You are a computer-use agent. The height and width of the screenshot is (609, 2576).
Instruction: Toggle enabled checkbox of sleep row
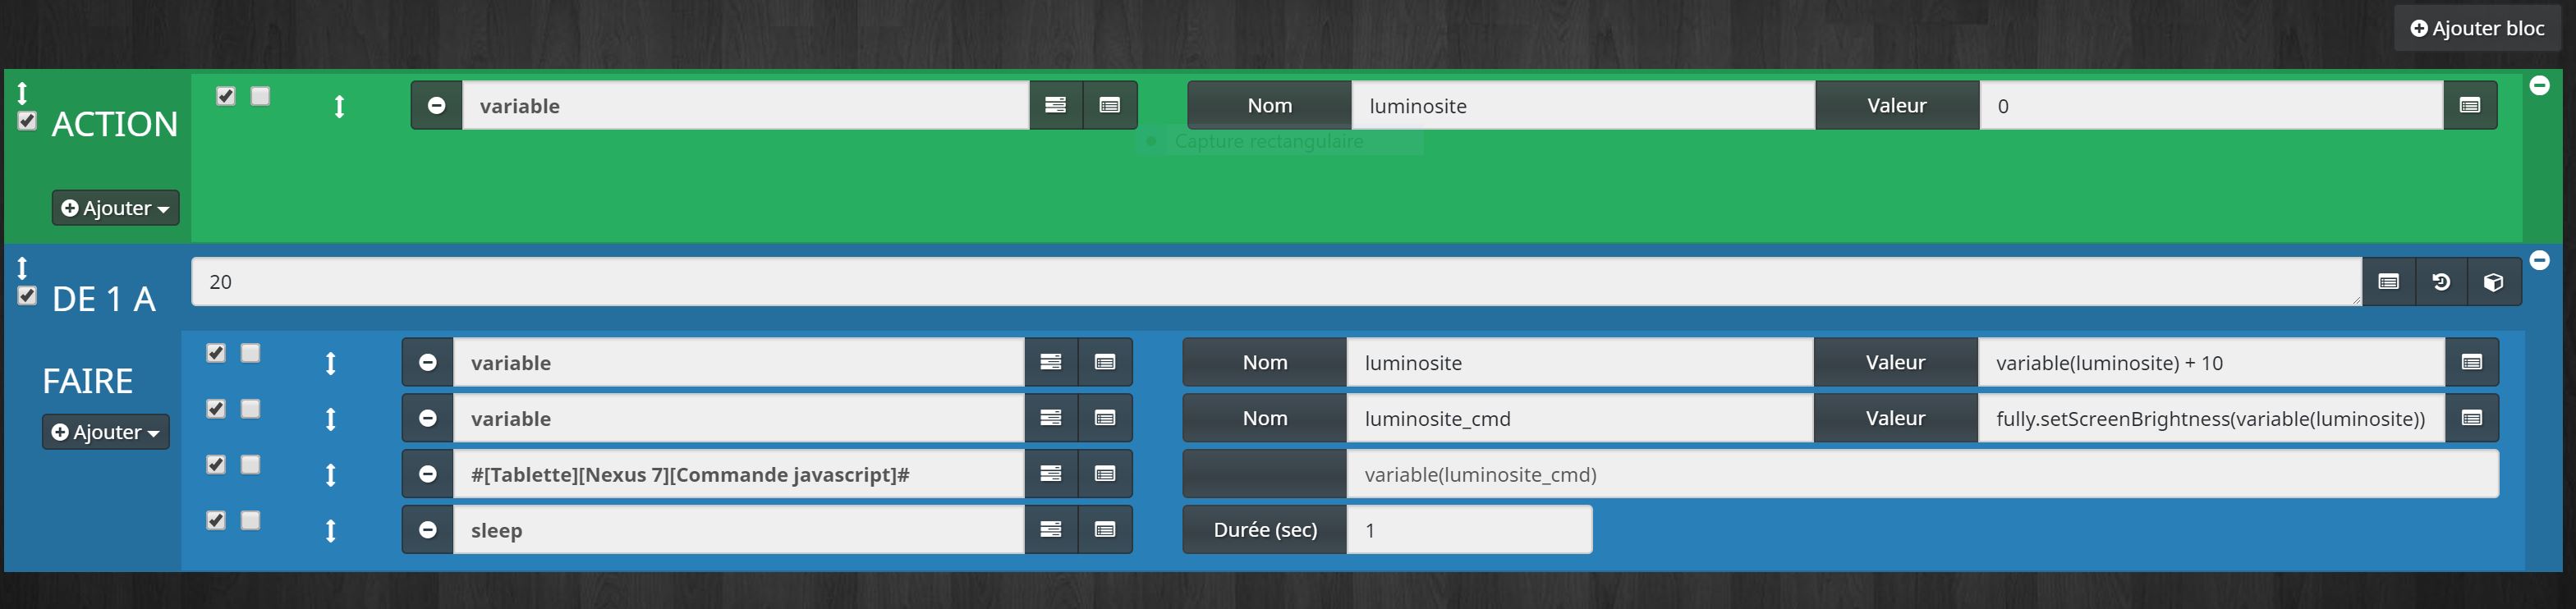coord(216,521)
